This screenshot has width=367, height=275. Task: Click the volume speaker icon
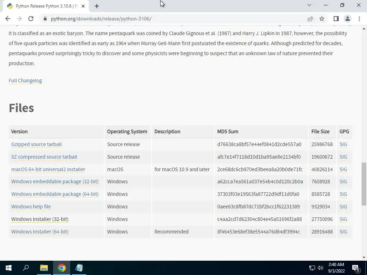click(x=320, y=268)
